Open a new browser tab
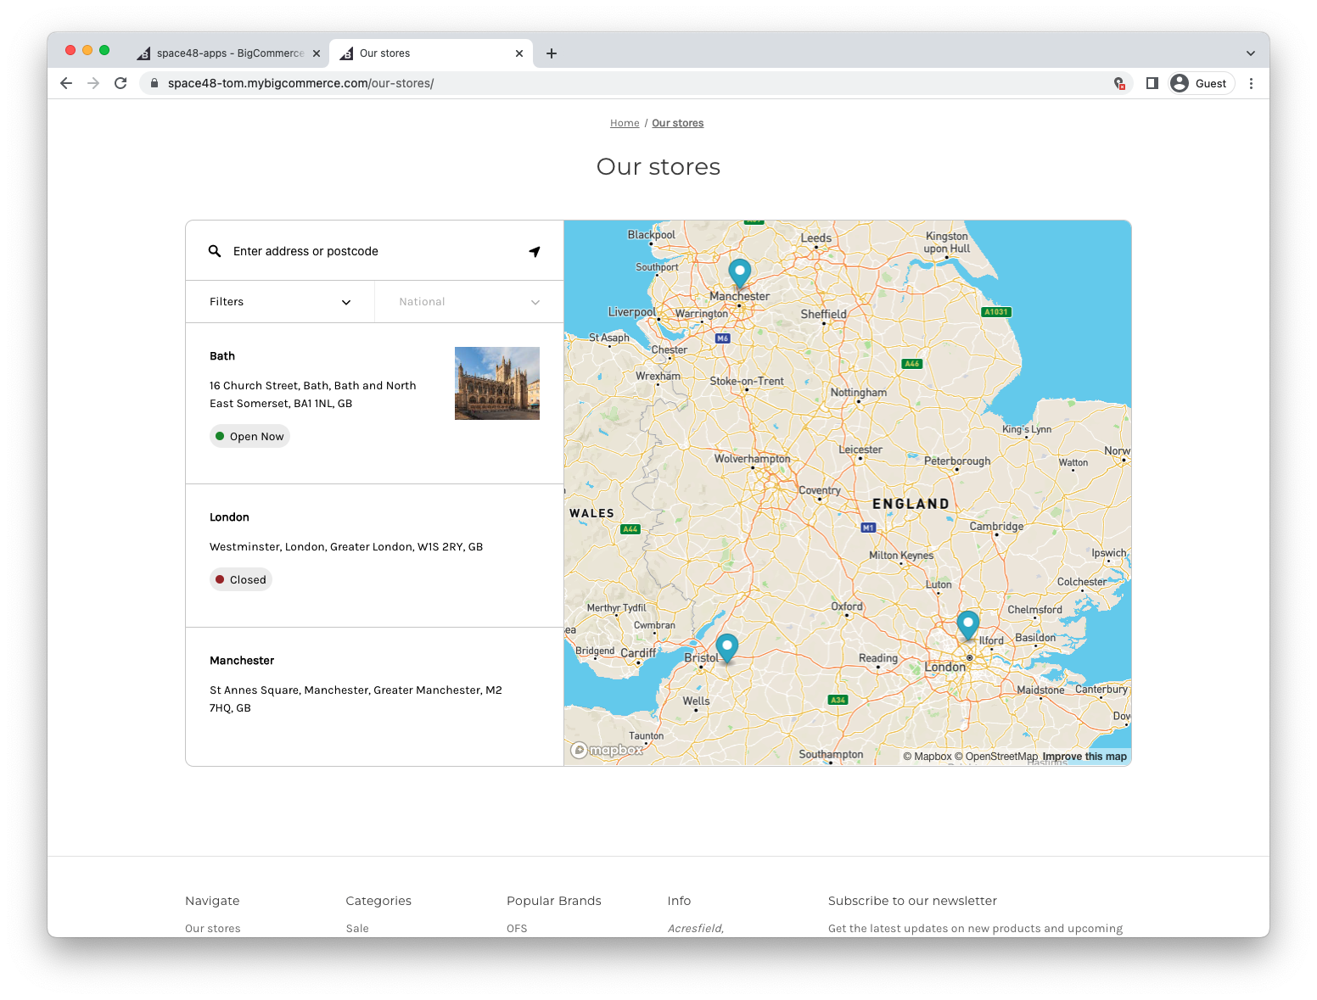This screenshot has width=1317, height=1000. pos(552,53)
